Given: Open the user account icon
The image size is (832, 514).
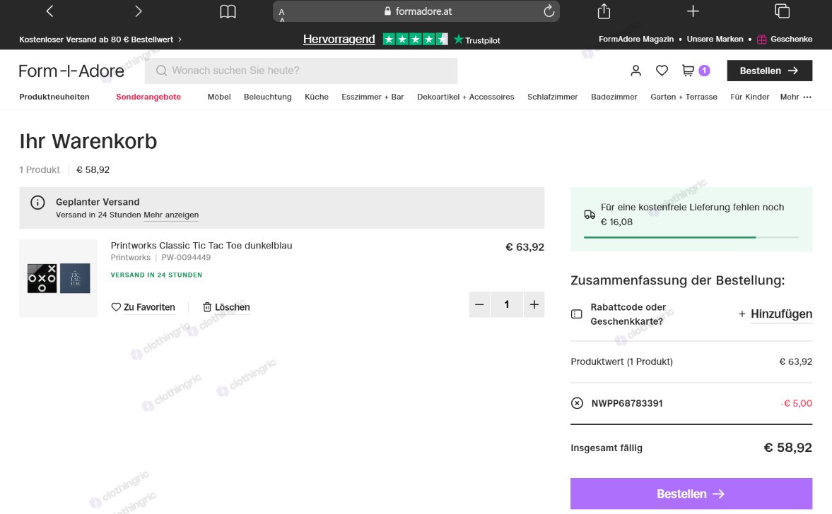Looking at the screenshot, I should tap(635, 71).
